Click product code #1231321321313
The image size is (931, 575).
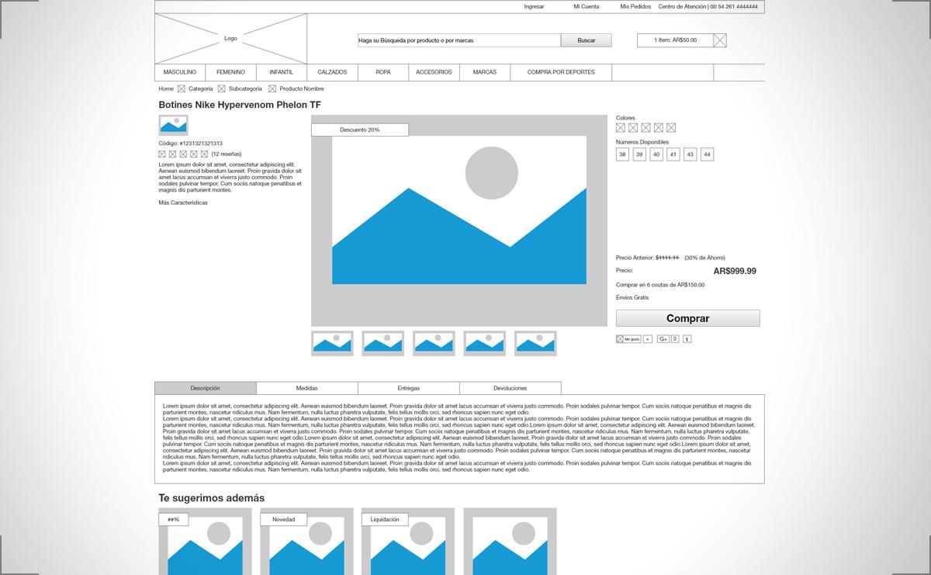(x=191, y=144)
